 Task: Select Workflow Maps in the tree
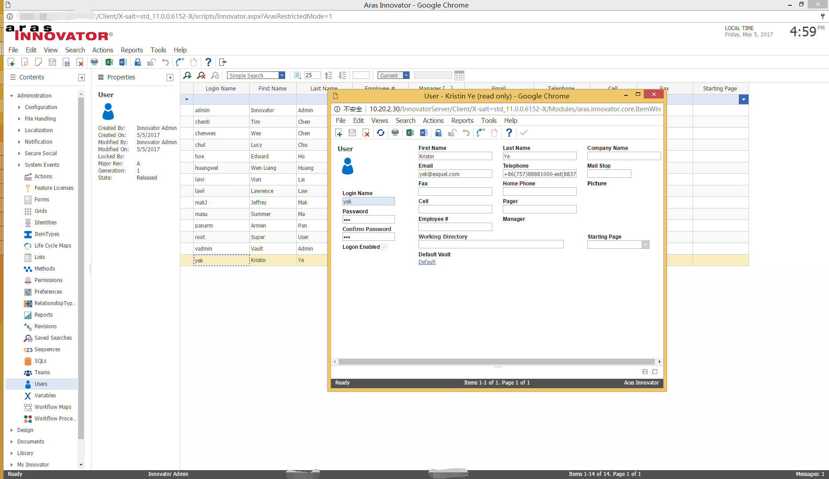point(52,407)
